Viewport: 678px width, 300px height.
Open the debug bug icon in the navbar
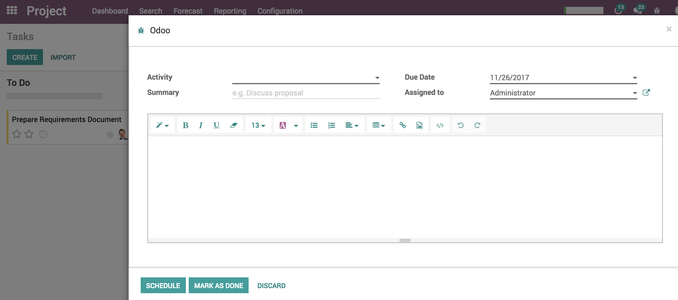(x=657, y=11)
